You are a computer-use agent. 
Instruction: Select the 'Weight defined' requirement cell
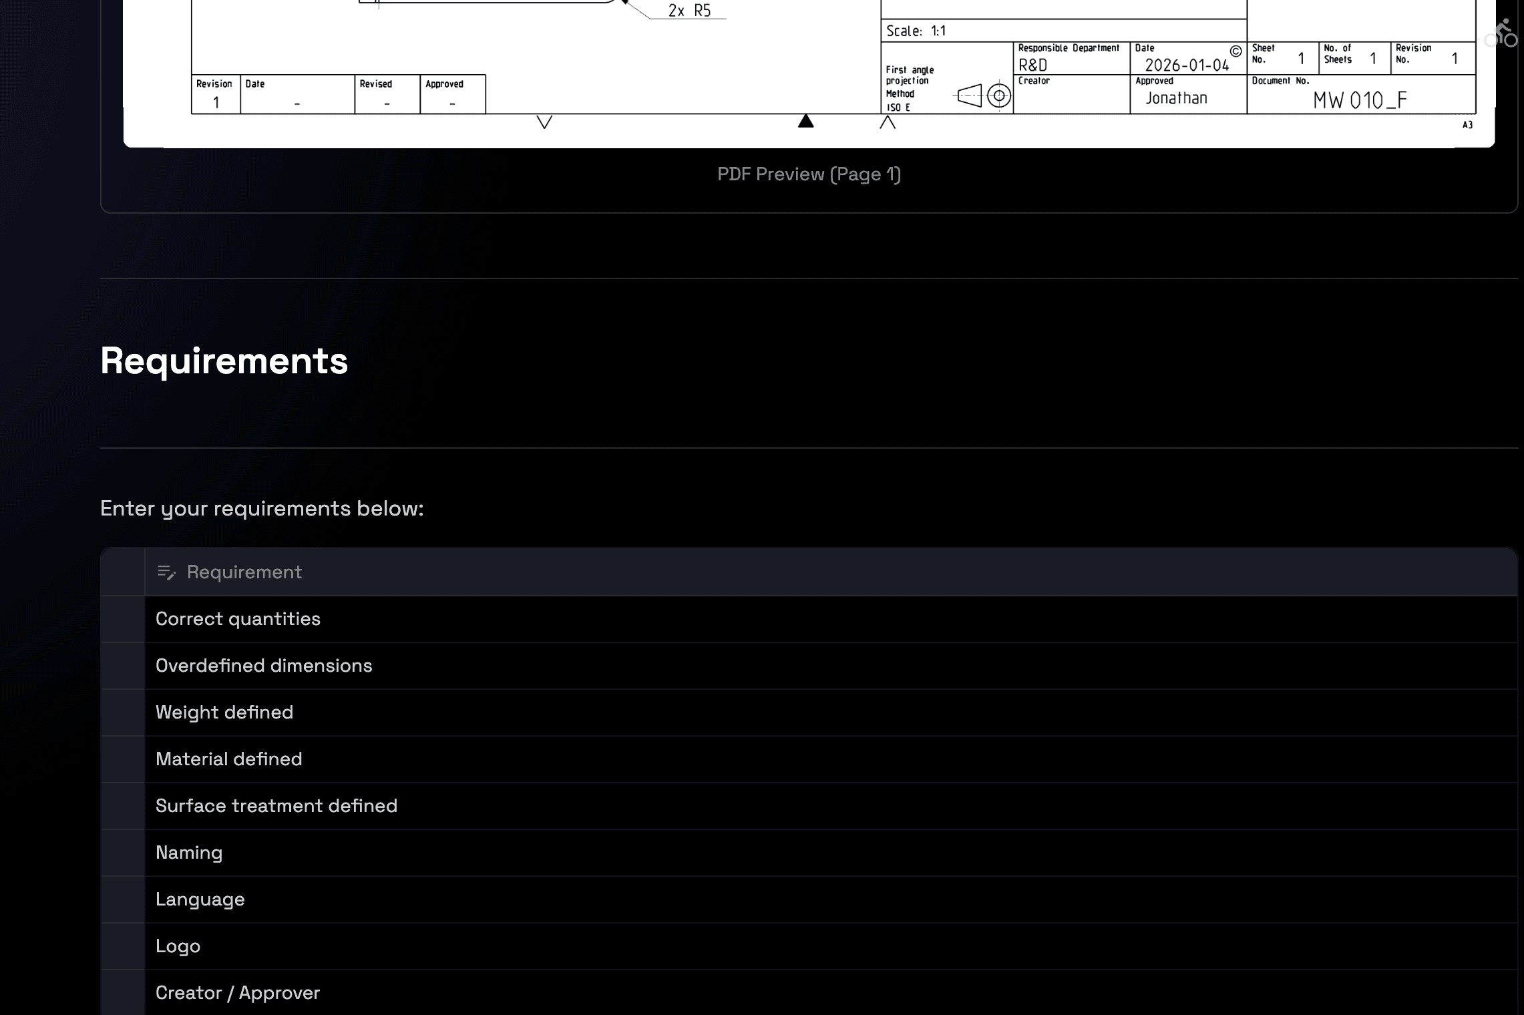pyautogui.click(x=224, y=713)
